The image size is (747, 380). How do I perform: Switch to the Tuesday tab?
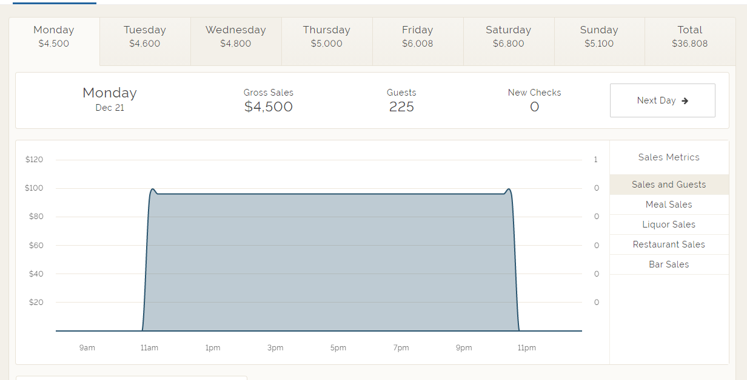(144, 36)
